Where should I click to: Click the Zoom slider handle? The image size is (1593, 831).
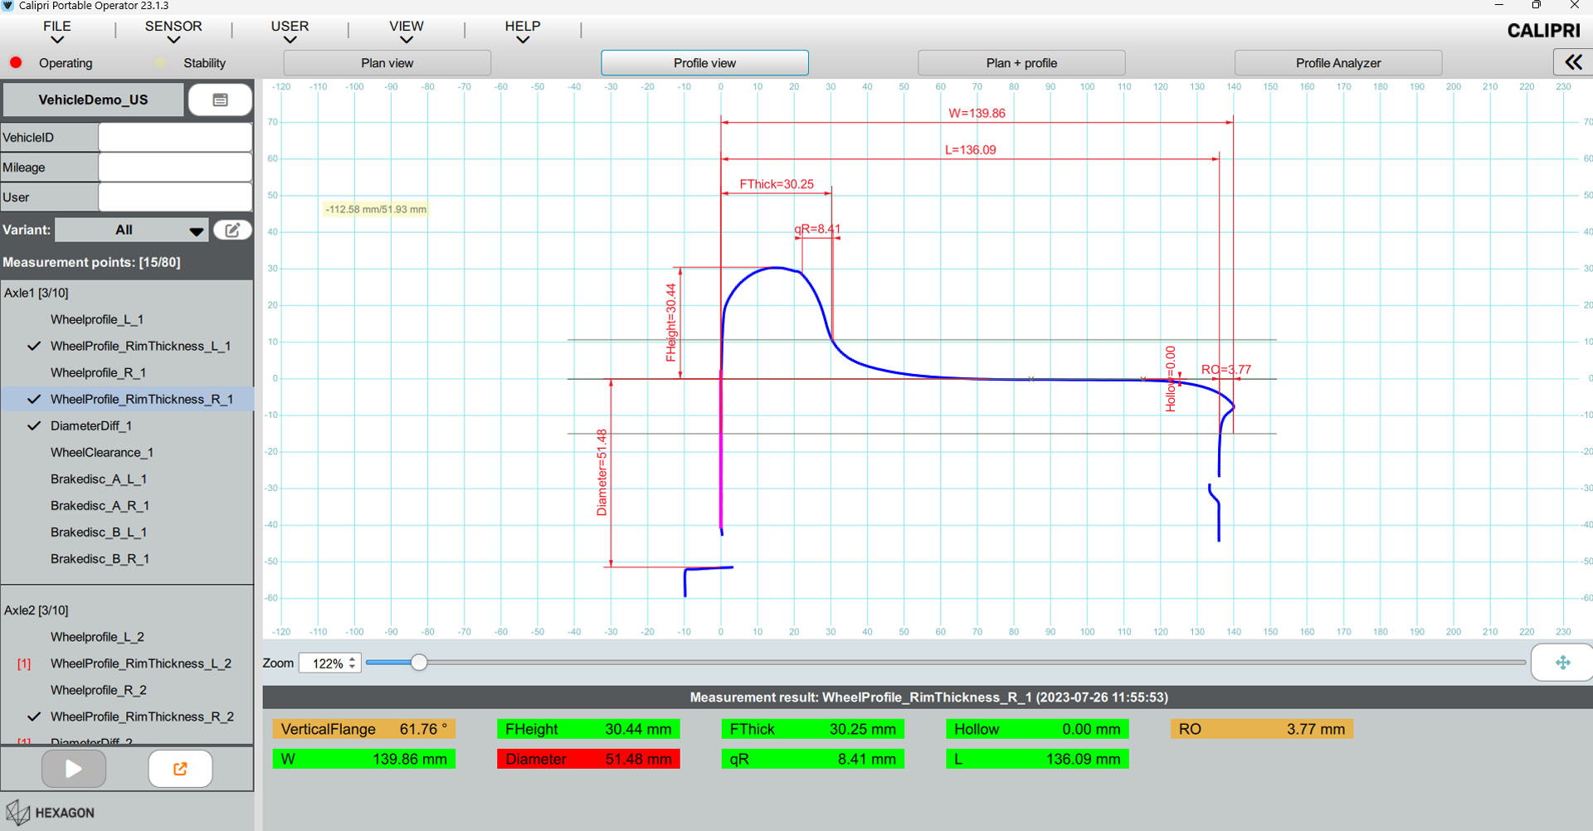coord(419,662)
